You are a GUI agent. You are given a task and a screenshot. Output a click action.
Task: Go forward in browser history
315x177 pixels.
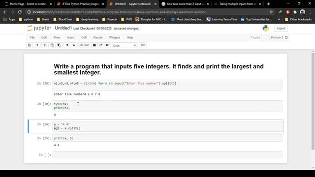[12, 12]
